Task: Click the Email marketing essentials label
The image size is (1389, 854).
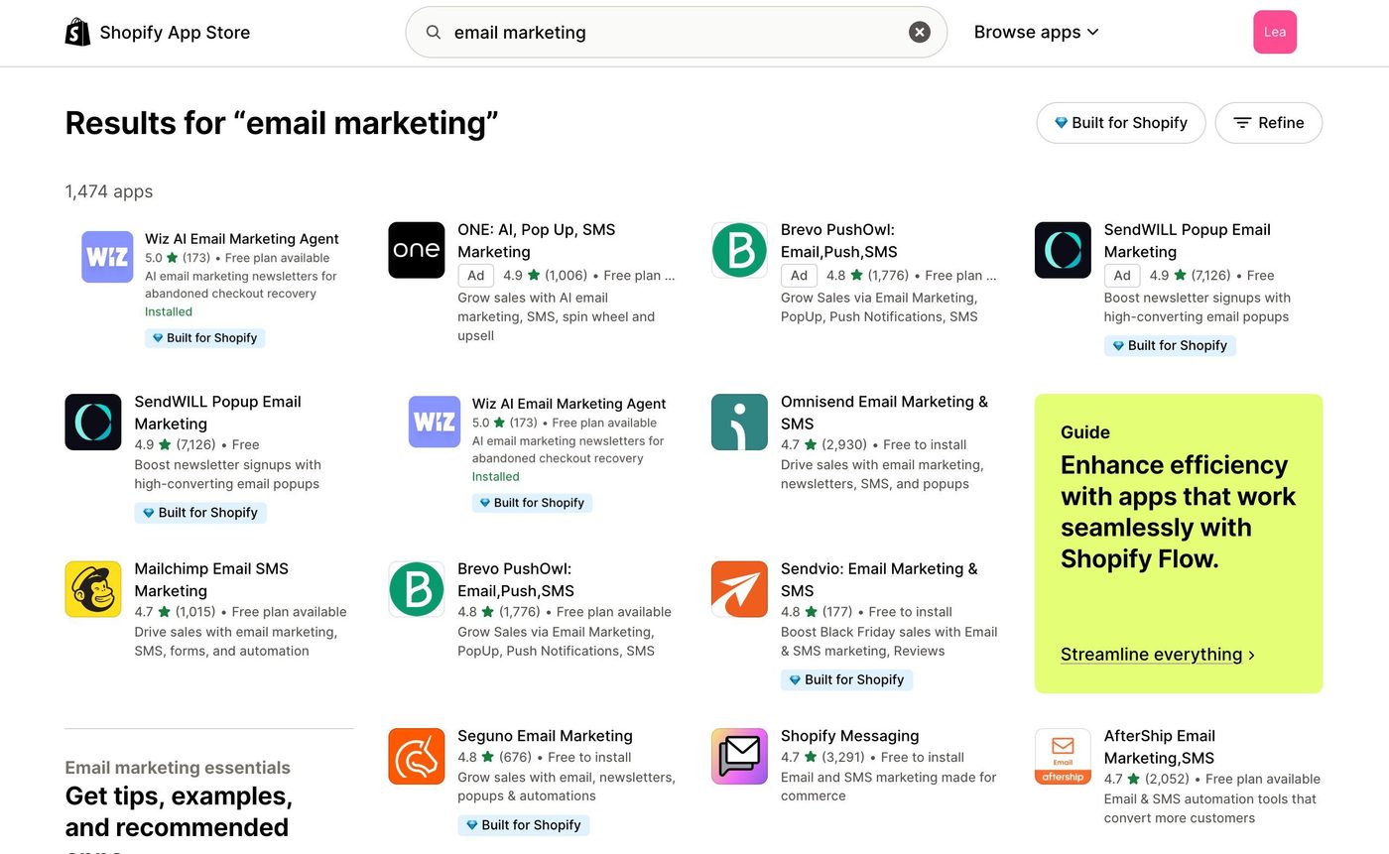Action: pos(178,768)
